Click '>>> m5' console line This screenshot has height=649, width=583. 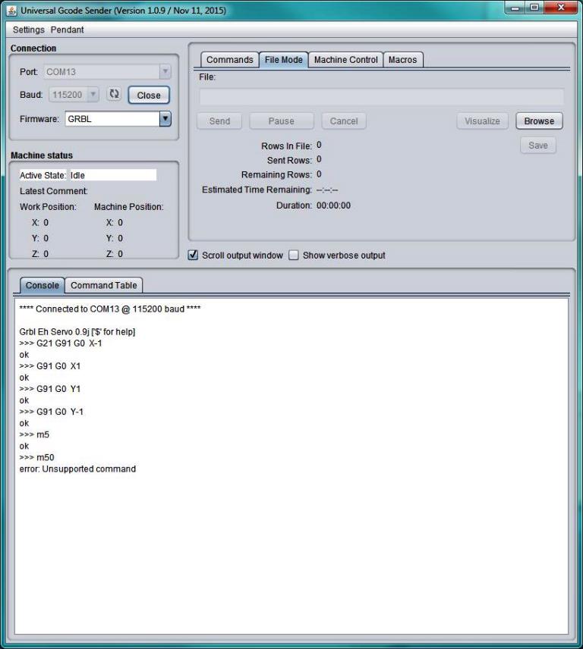tap(34, 434)
